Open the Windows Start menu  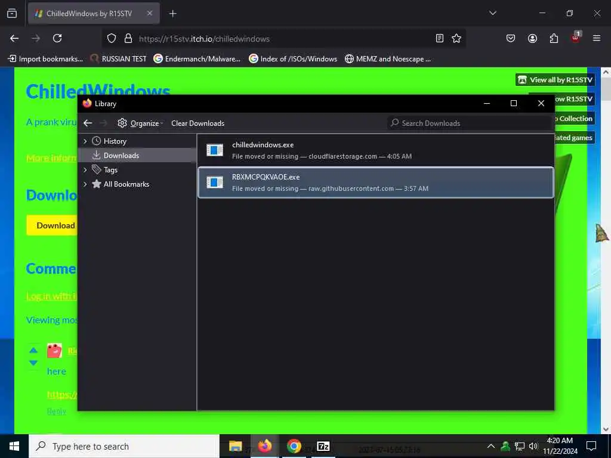pos(14,446)
